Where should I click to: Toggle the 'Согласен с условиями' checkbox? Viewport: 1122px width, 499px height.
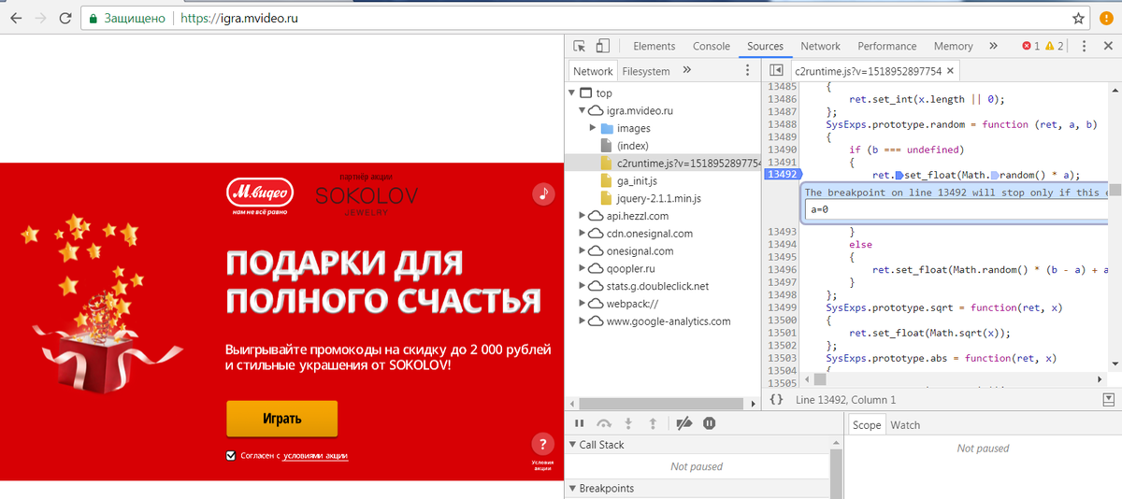[231, 455]
